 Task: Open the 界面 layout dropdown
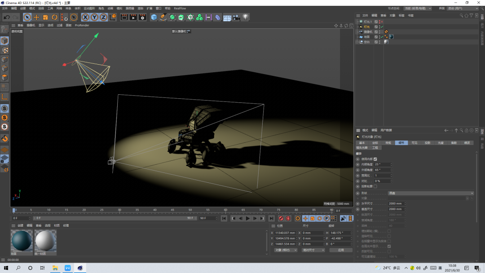point(463,9)
